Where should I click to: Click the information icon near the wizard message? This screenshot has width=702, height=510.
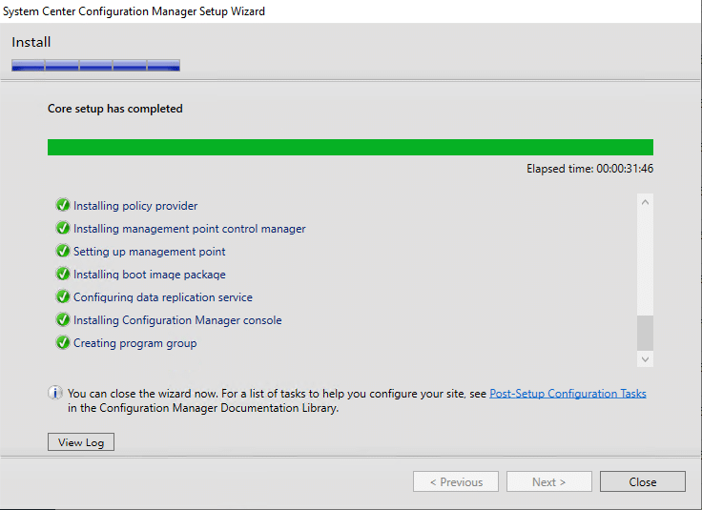pos(55,393)
